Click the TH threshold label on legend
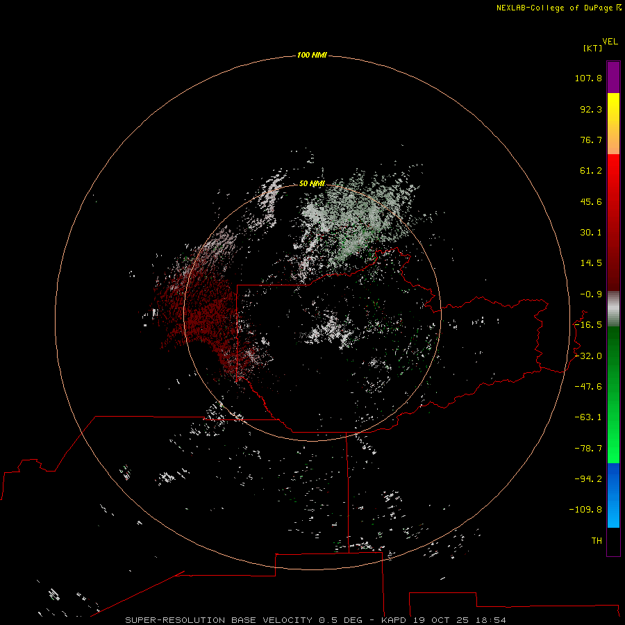The width and height of the screenshot is (625, 625). tap(597, 541)
